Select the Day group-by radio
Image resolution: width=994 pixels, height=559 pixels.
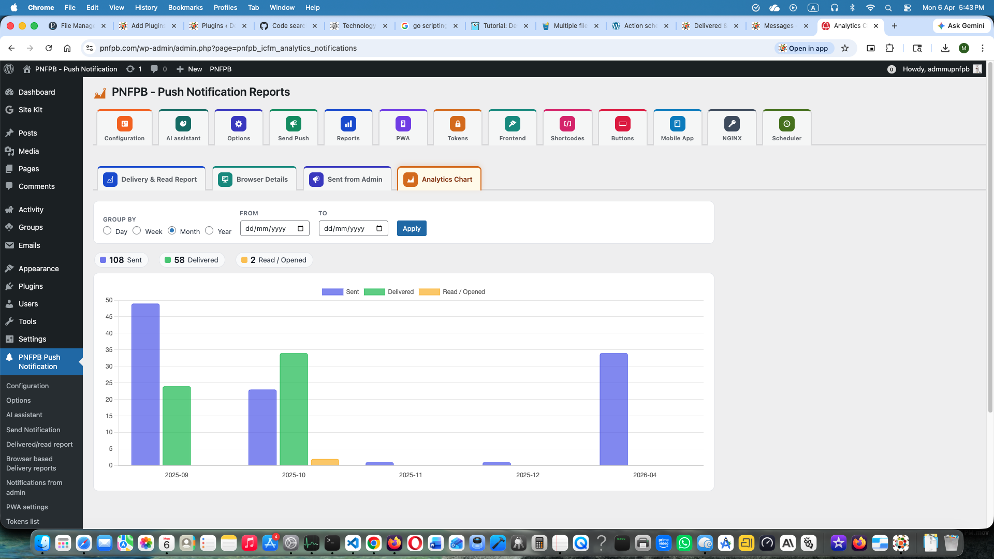[x=107, y=231]
